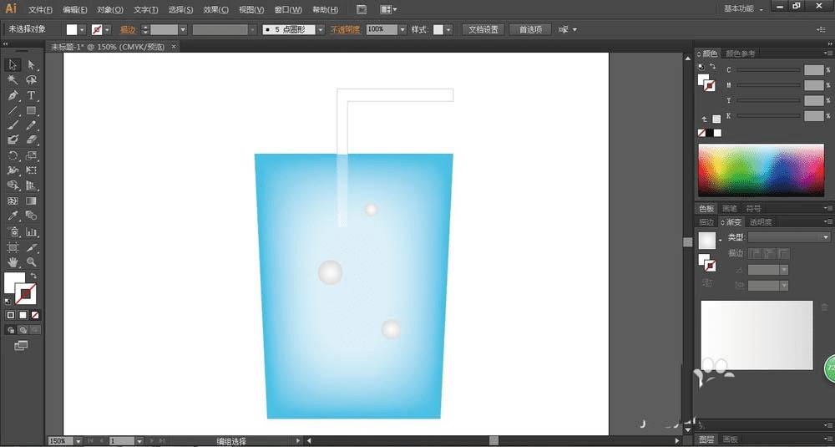Viewport: 835px width, 447px height.
Task: Pick a color from the spectrum bar
Action: click(760, 170)
